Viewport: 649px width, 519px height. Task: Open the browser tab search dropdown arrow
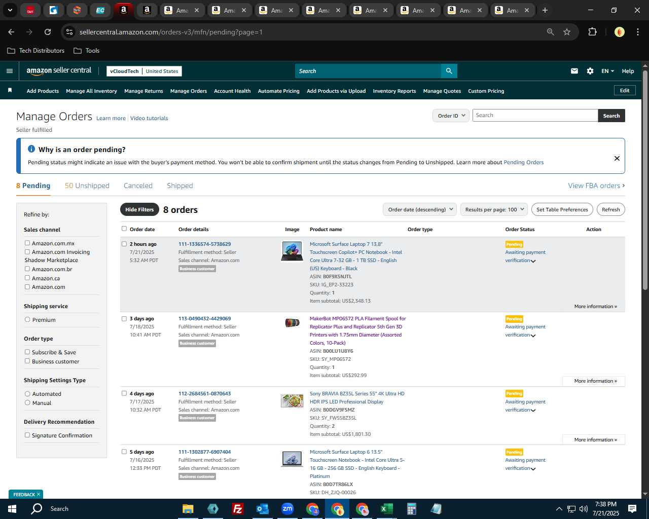[x=10, y=10]
